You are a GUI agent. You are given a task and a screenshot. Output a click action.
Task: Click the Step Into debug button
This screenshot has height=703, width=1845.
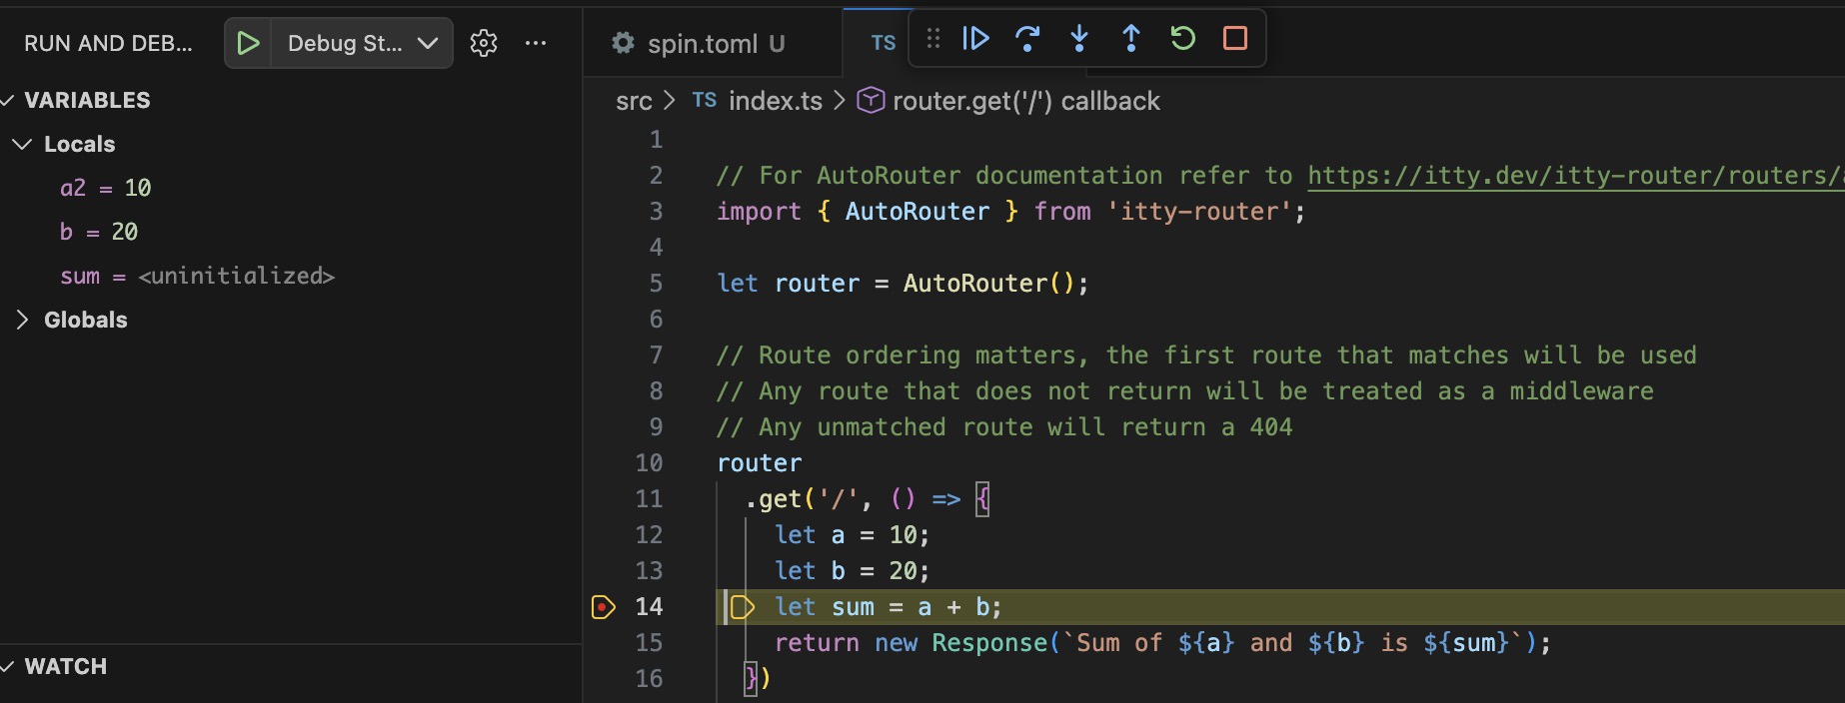click(x=1079, y=39)
